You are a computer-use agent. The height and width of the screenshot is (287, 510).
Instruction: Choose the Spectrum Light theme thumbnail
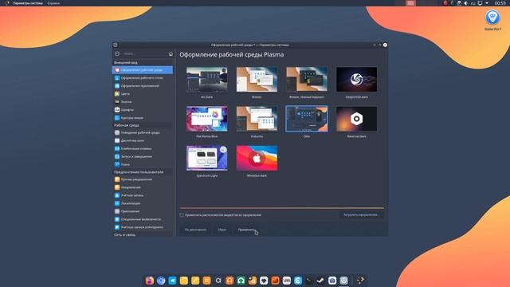(x=207, y=158)
